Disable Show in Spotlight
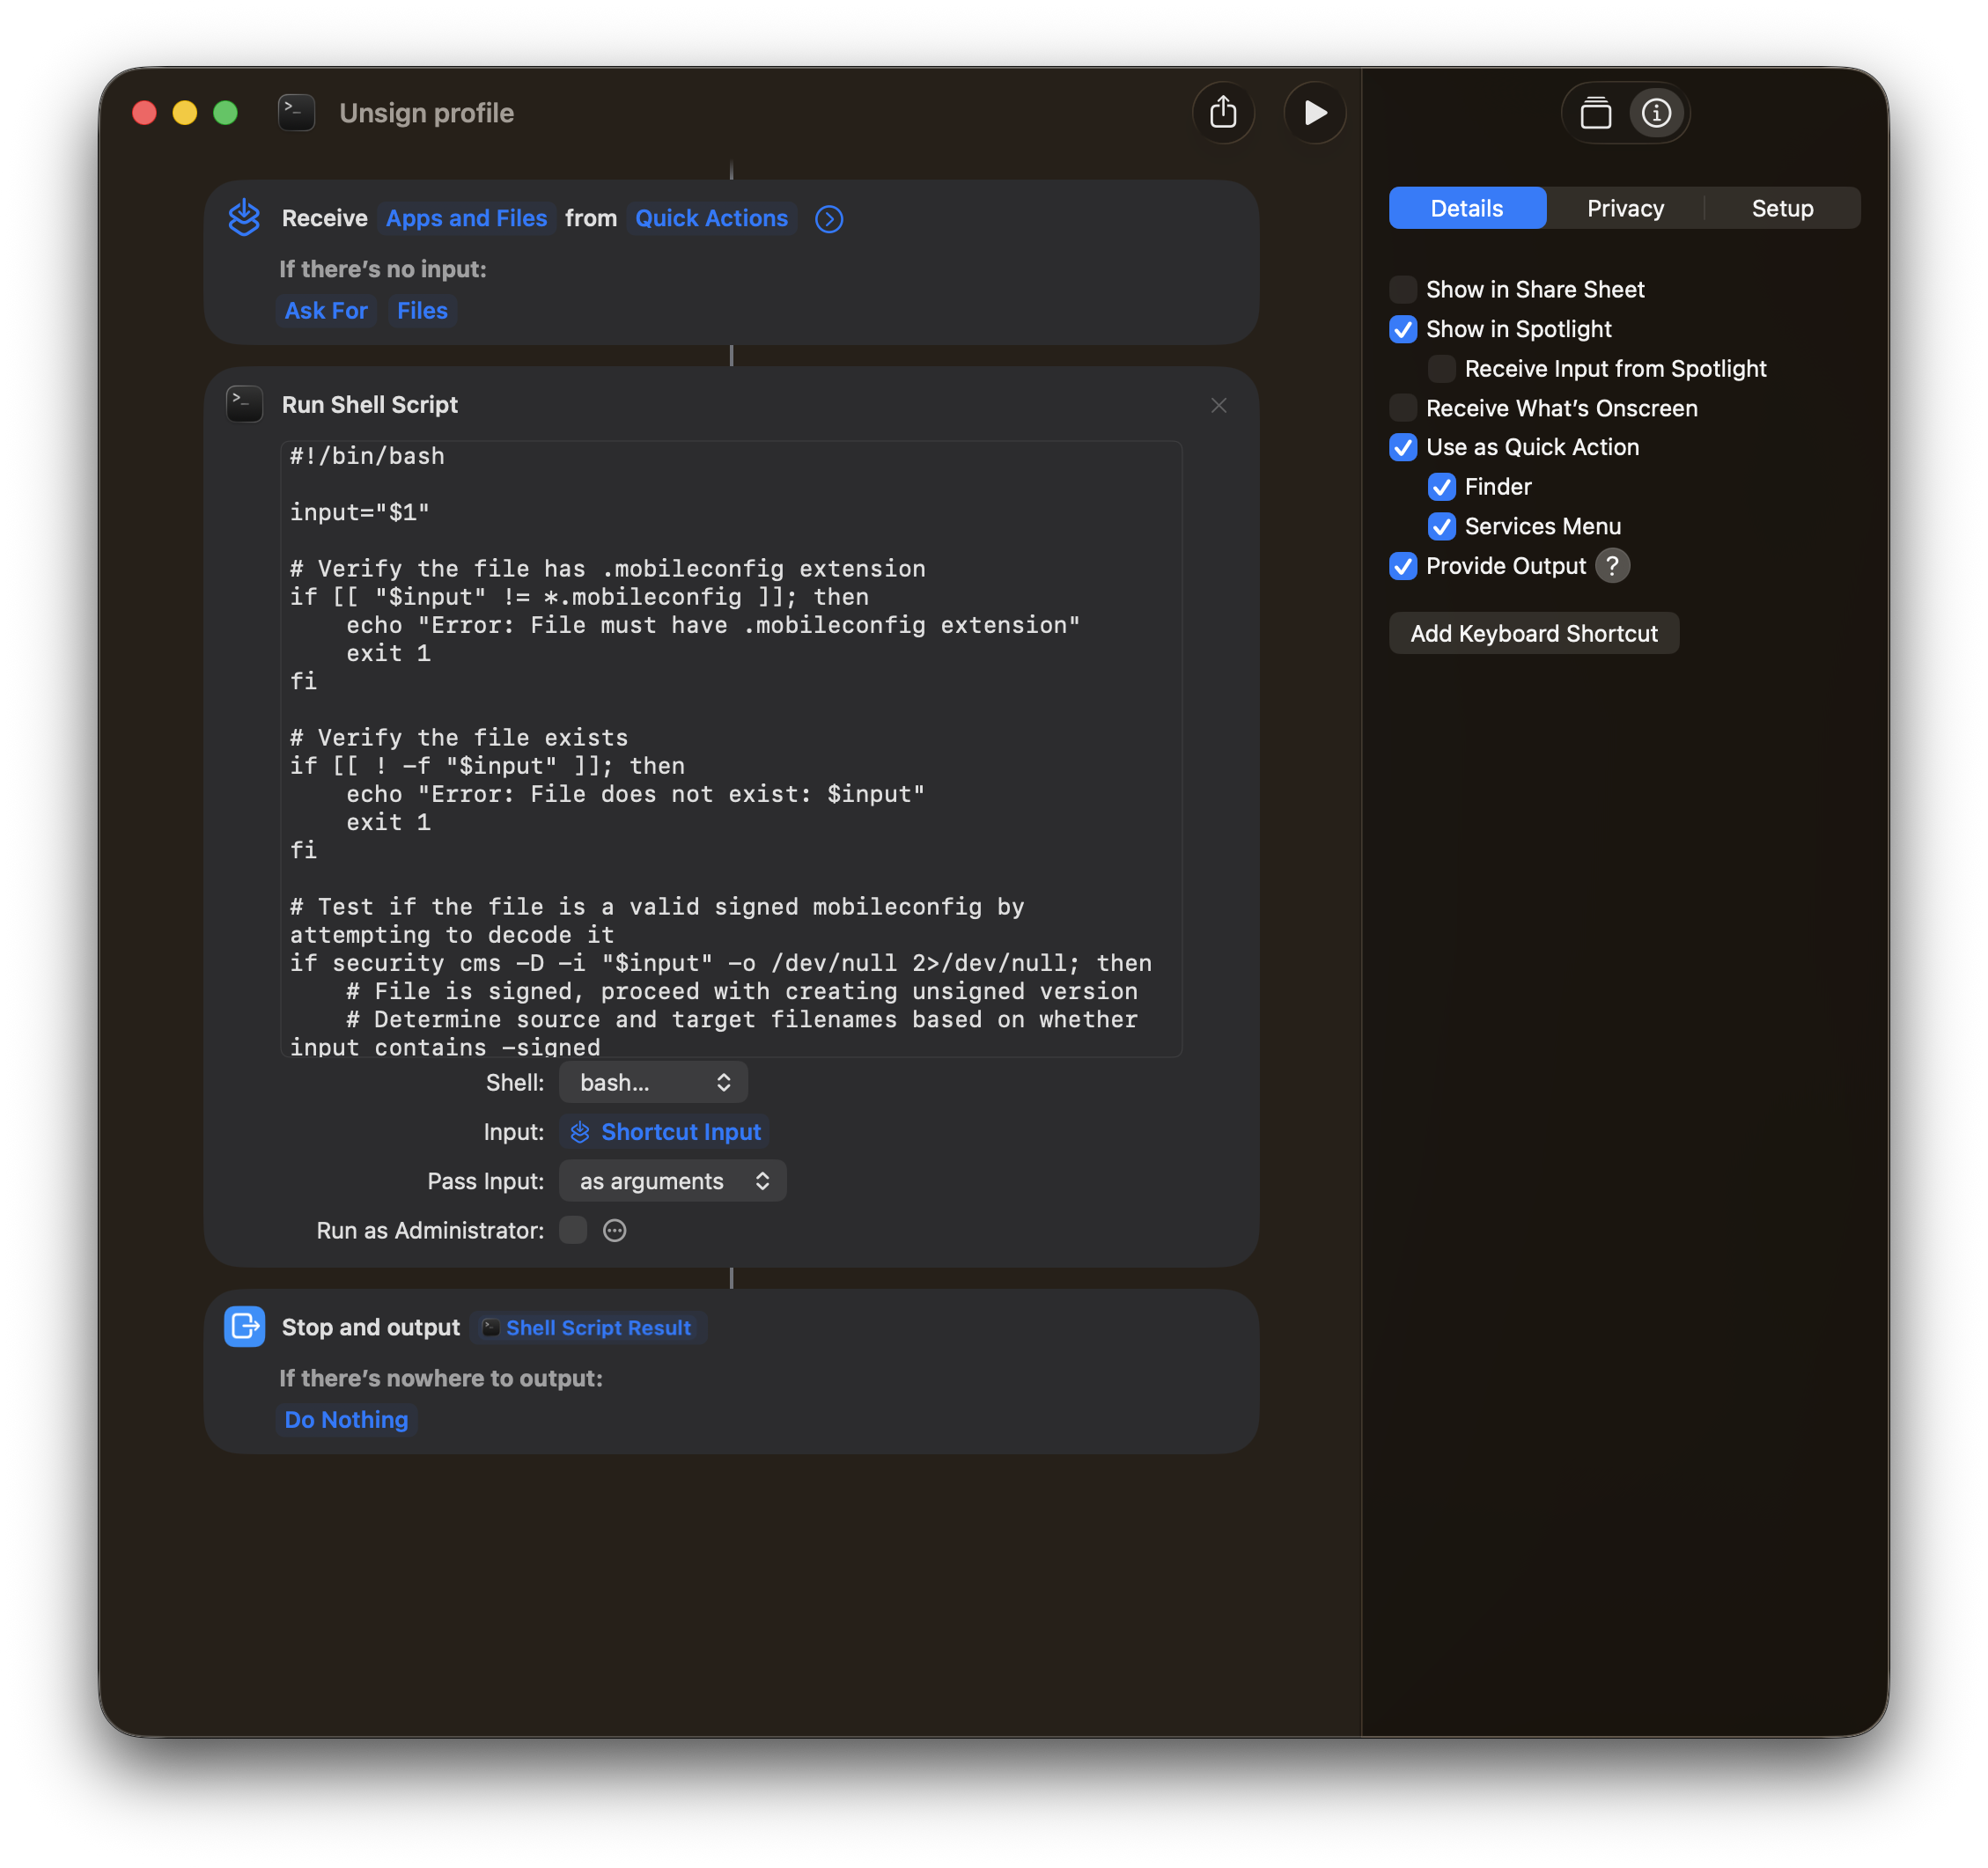The height and width of the screenshot is (1868, 1988). pos(1403,329)
